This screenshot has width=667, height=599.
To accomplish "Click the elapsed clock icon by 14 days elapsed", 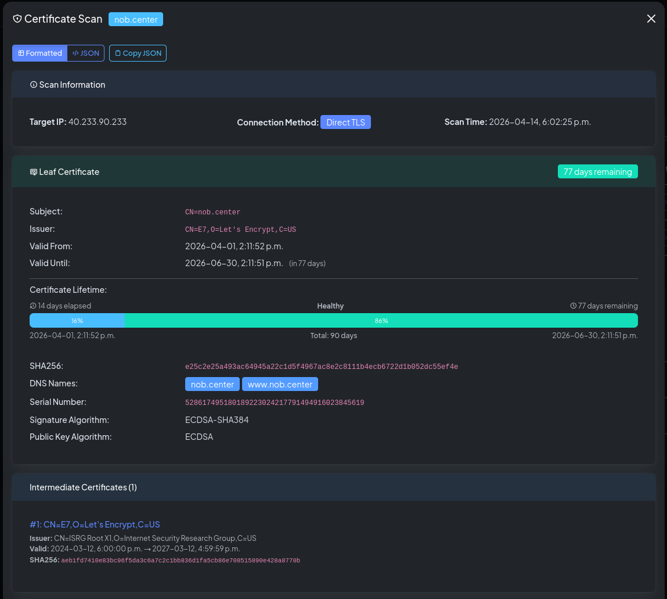I will [x=33, y=306].
